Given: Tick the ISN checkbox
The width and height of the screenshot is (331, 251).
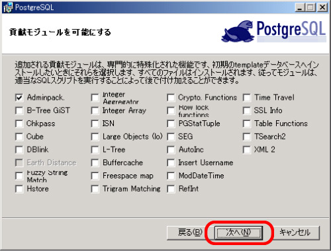Looking at the screenshot, I should click(95, 124).
